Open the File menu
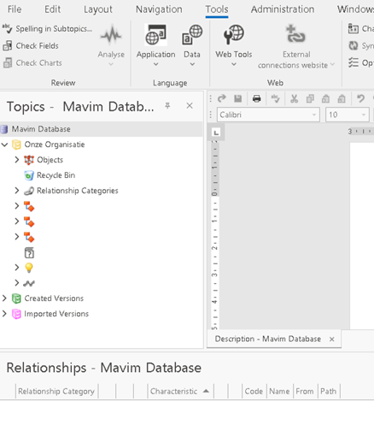The image size is (374, 431). [15, 9]
